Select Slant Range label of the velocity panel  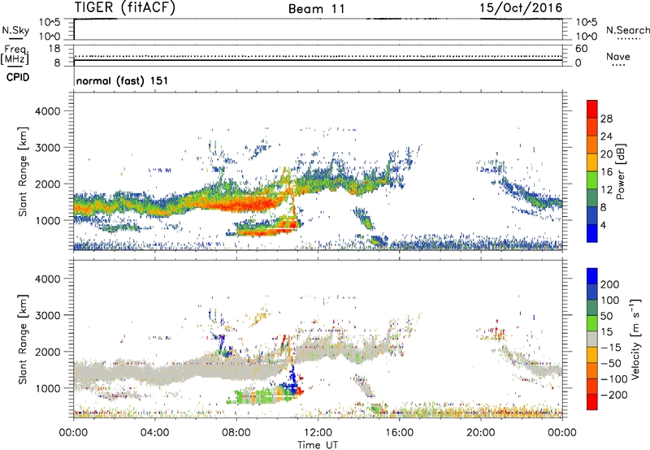tap(23, 339)
